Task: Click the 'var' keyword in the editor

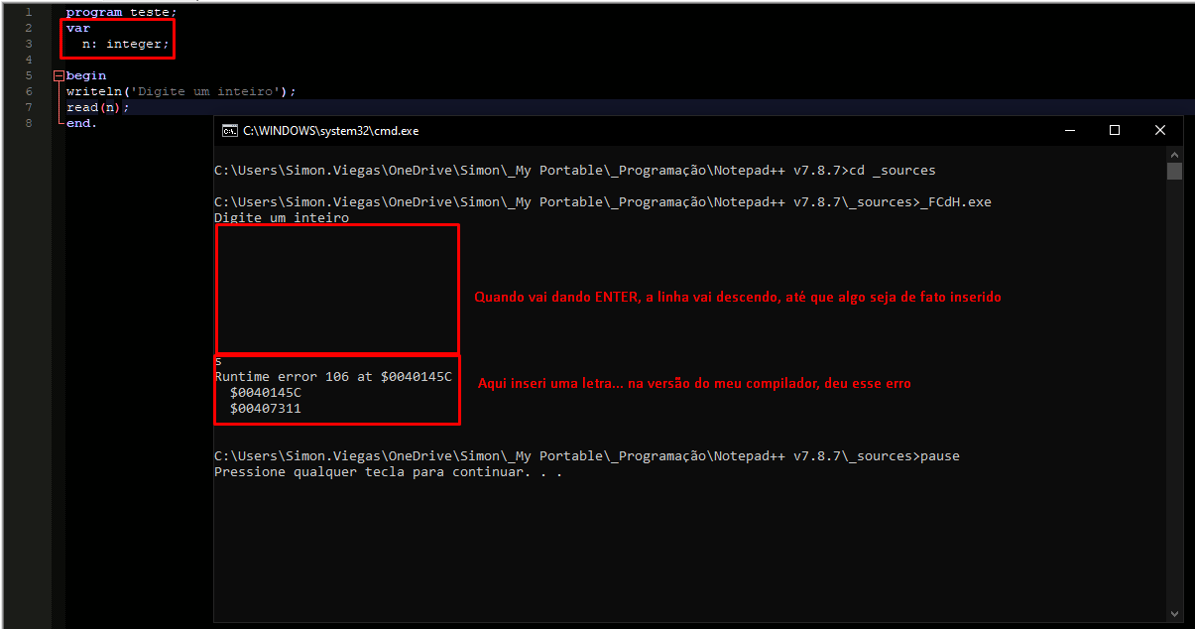Action: click(x=78, y=28)
